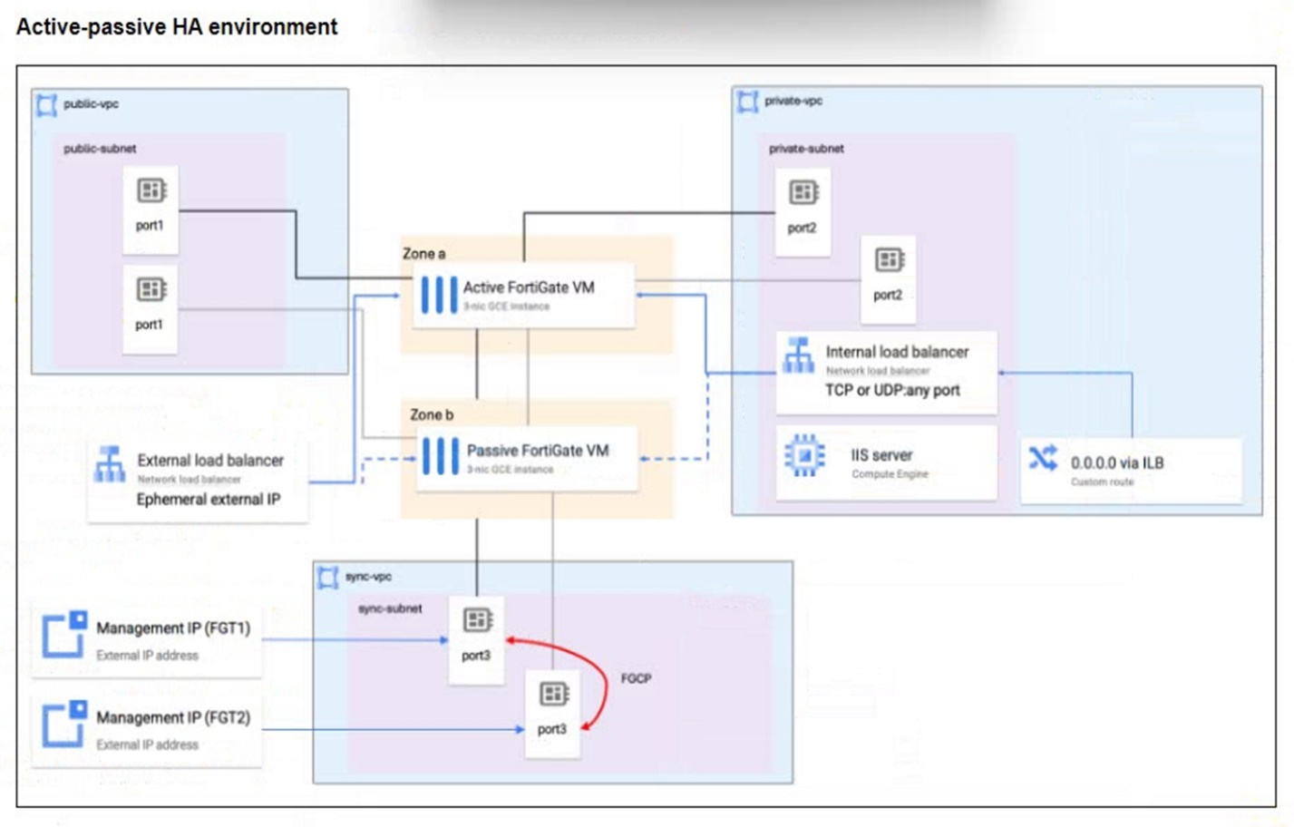Click the Active-passive HA environment title

coord(177,27)
